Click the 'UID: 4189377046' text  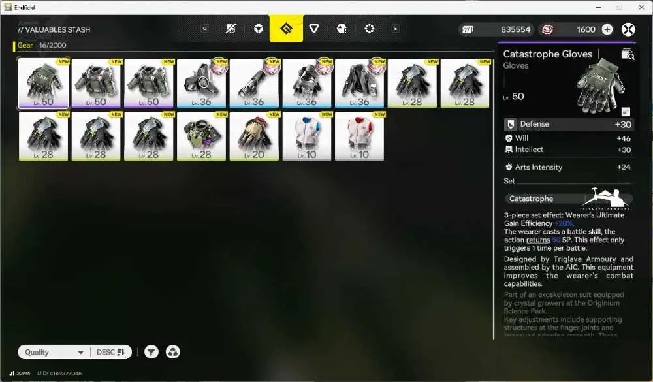point(59,374)
